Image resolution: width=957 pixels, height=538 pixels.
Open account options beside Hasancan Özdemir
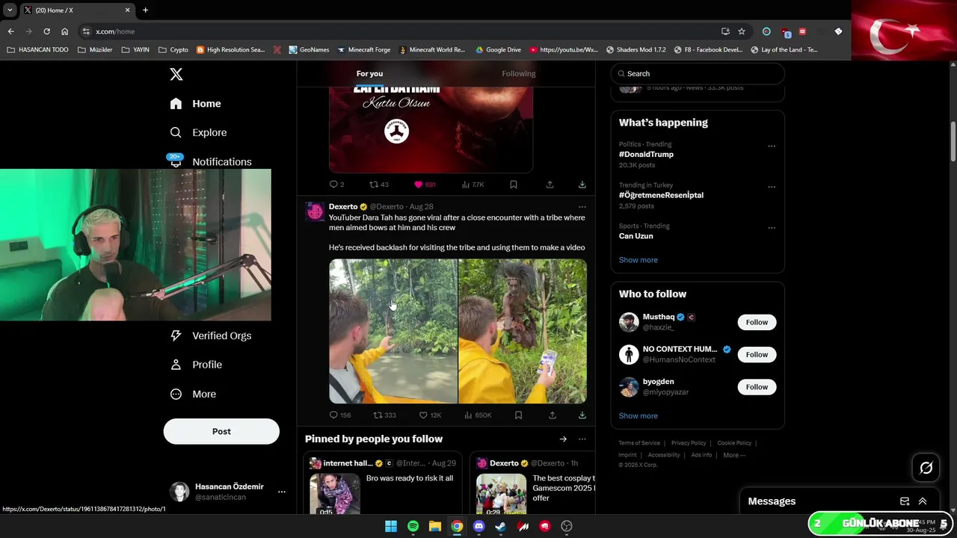coord(282,492)
